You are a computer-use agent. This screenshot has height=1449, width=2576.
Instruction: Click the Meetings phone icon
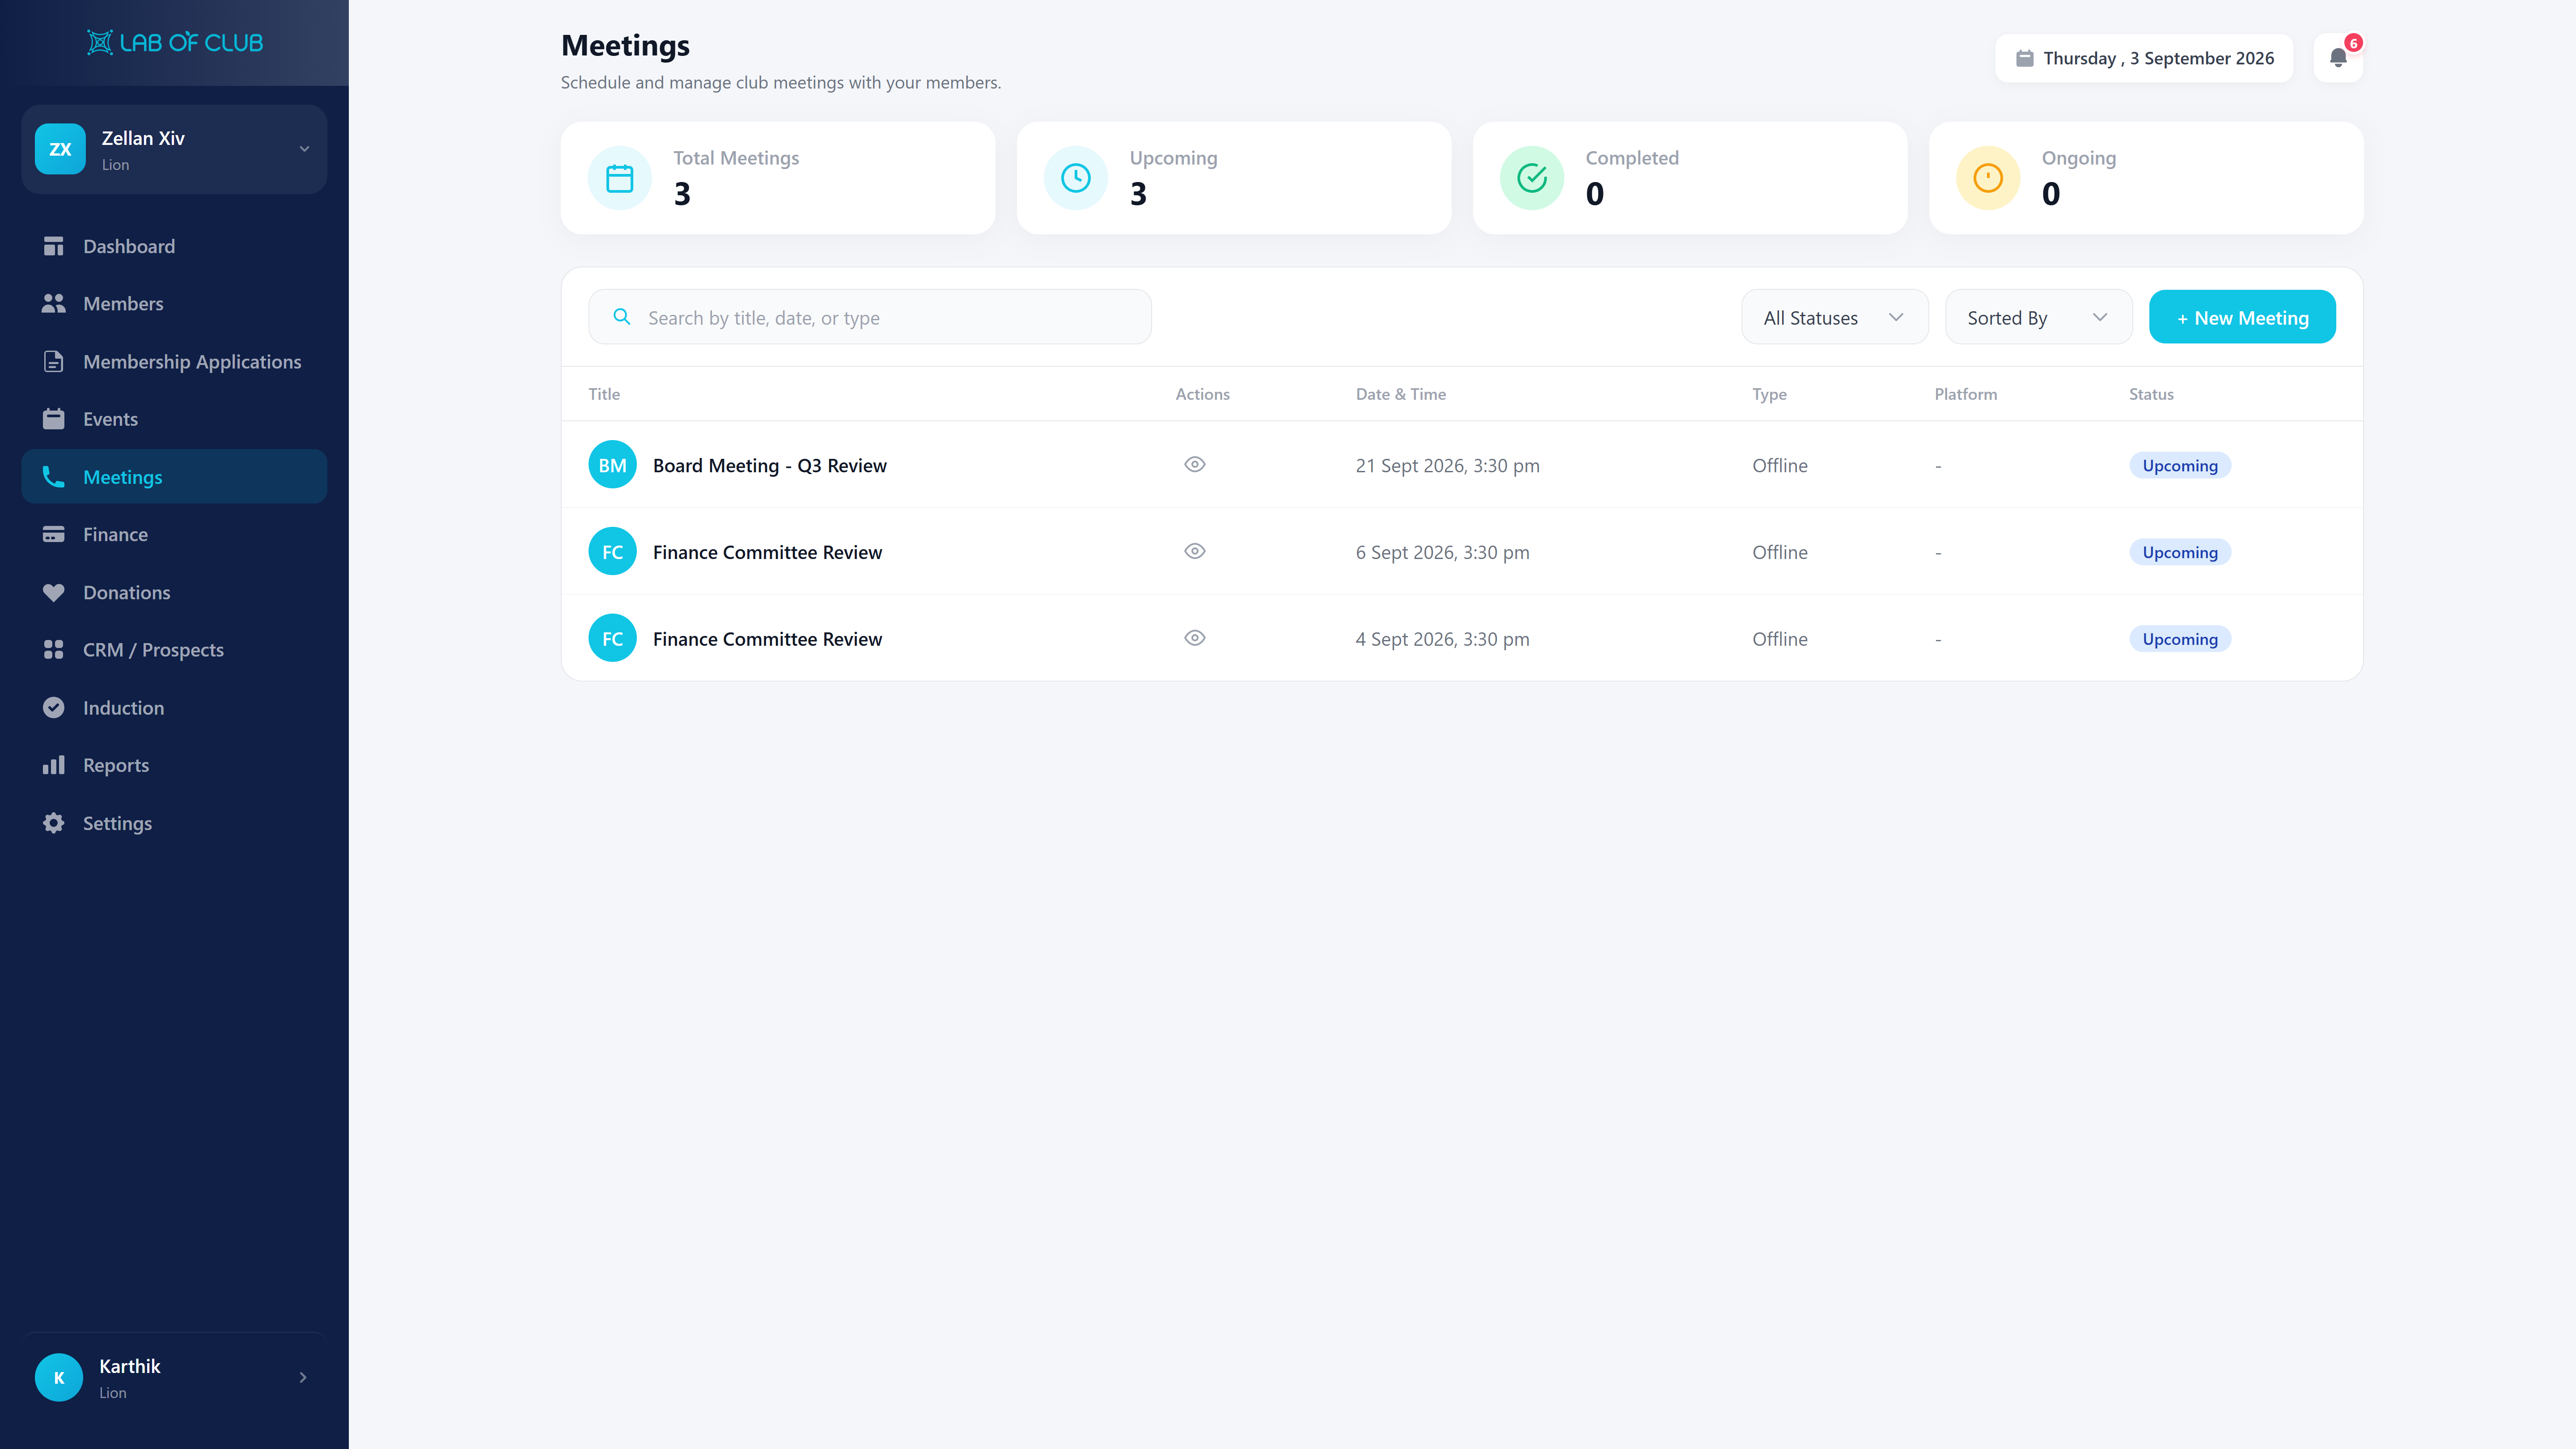tap(54, 477)
